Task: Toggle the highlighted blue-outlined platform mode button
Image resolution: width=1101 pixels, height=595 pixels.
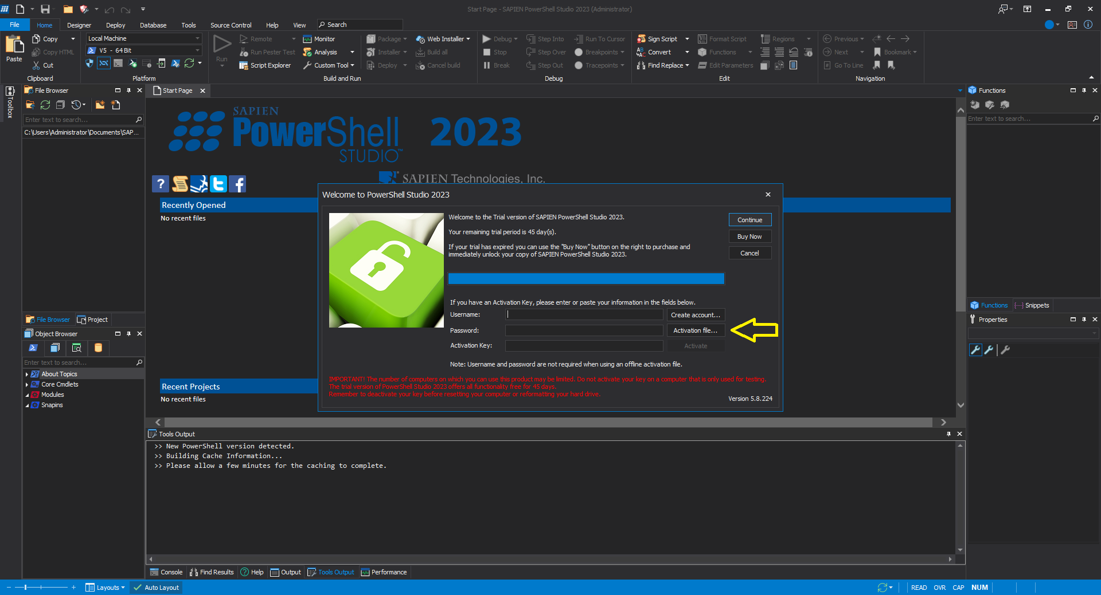Action: (x=104, y=64)
